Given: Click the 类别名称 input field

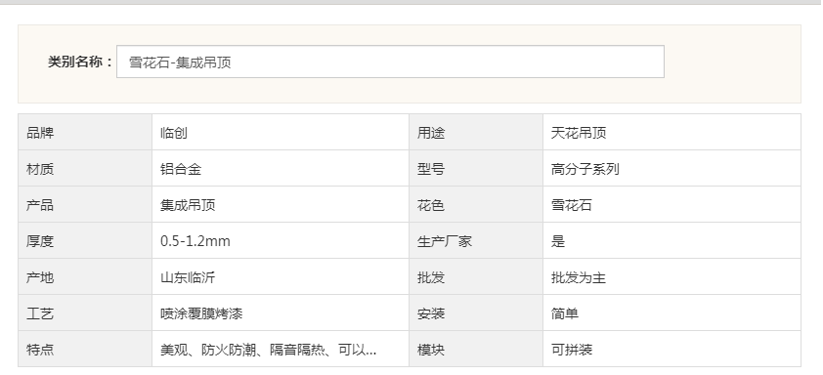Looking at the screenshot, I should tap(390, 62).
